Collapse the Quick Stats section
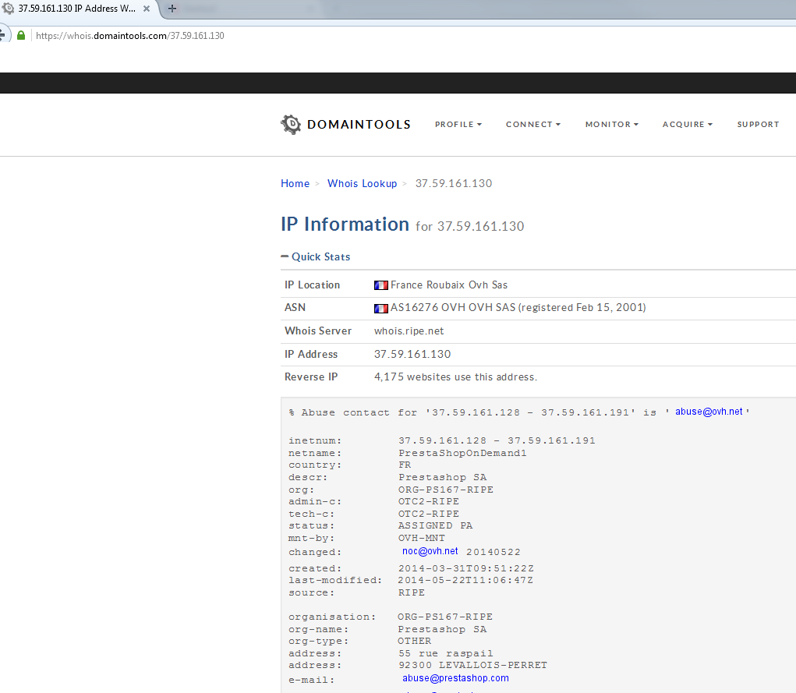 point(315,257)
